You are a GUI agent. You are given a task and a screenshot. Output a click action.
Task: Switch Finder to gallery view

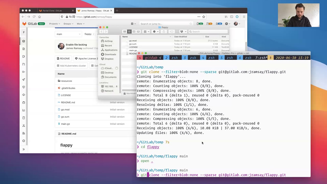point(138,32)
